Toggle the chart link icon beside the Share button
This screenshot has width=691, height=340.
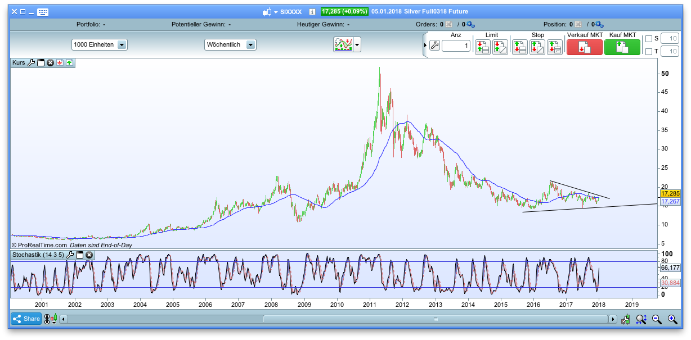[47, 319]
